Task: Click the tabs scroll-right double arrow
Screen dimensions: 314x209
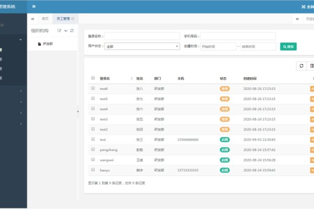Action: [x=297, y=19]
